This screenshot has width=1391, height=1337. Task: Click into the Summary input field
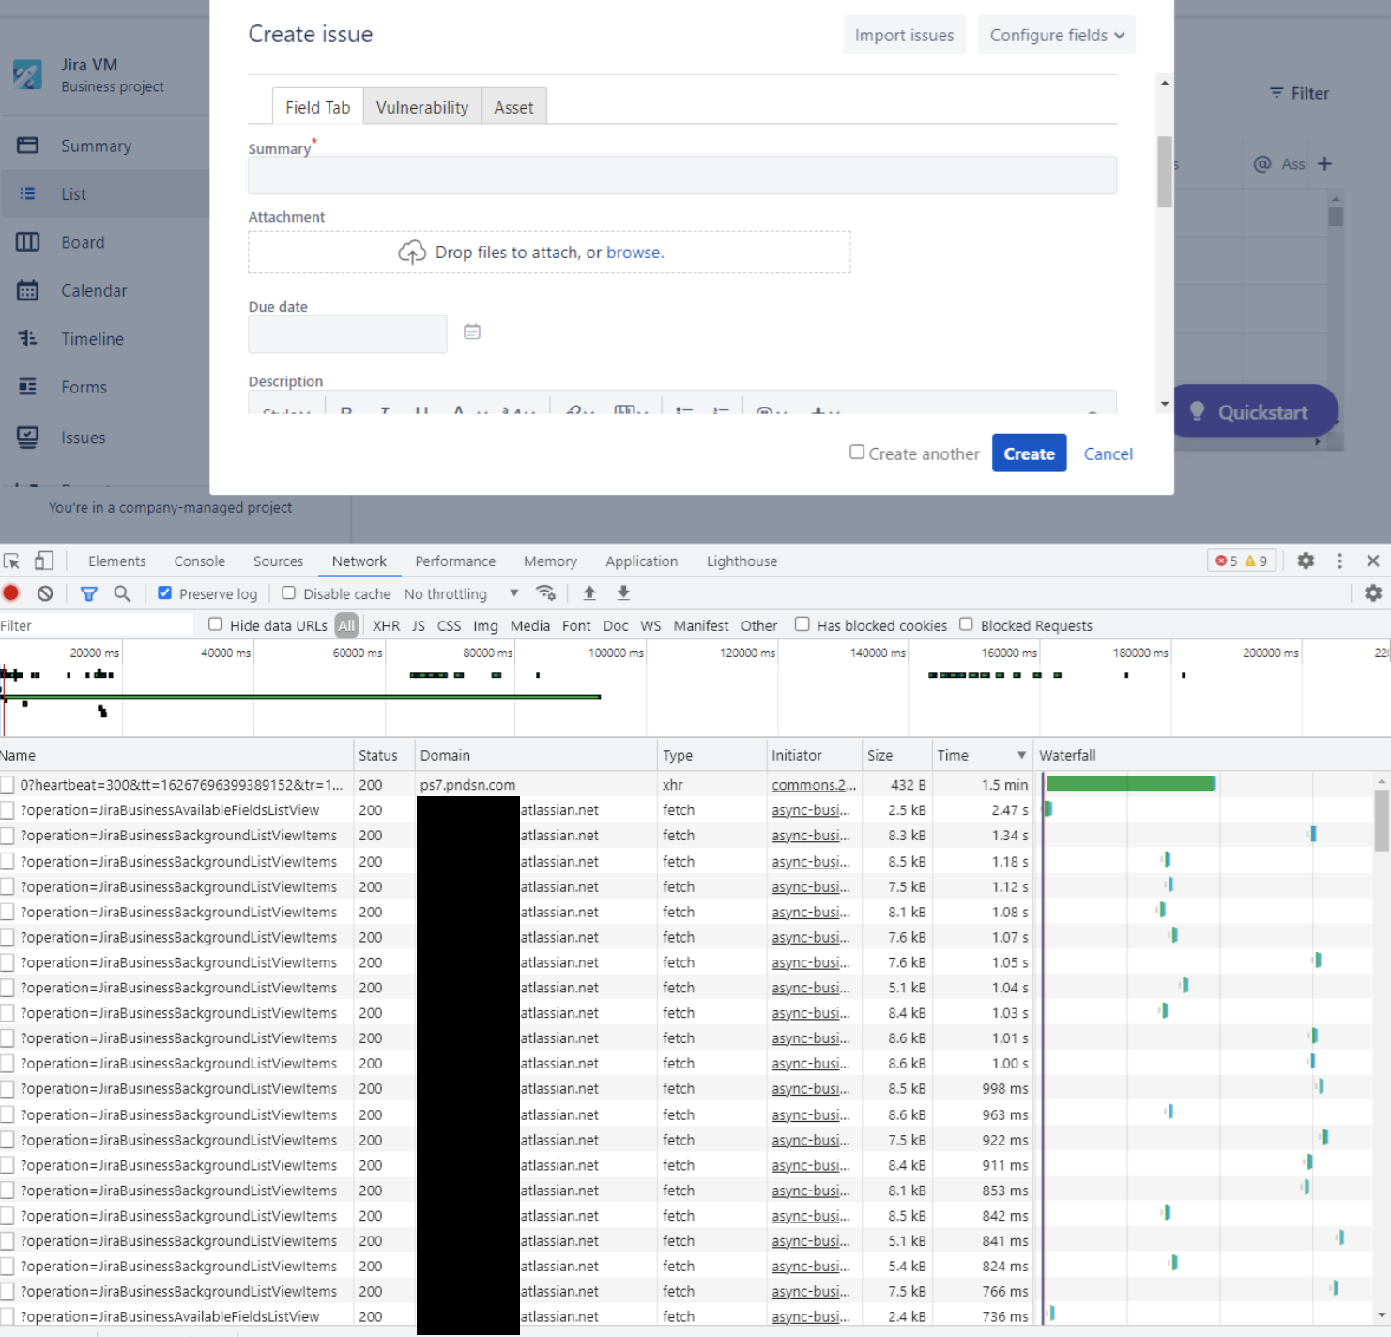coord(682,176)
